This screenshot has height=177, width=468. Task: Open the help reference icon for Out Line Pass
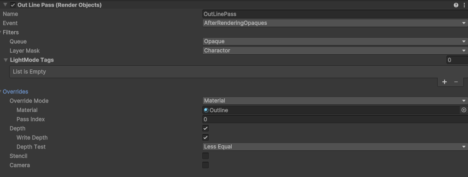(x=456, y=5)
